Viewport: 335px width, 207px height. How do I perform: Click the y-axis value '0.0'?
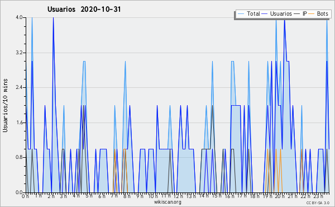pos(19,192)
